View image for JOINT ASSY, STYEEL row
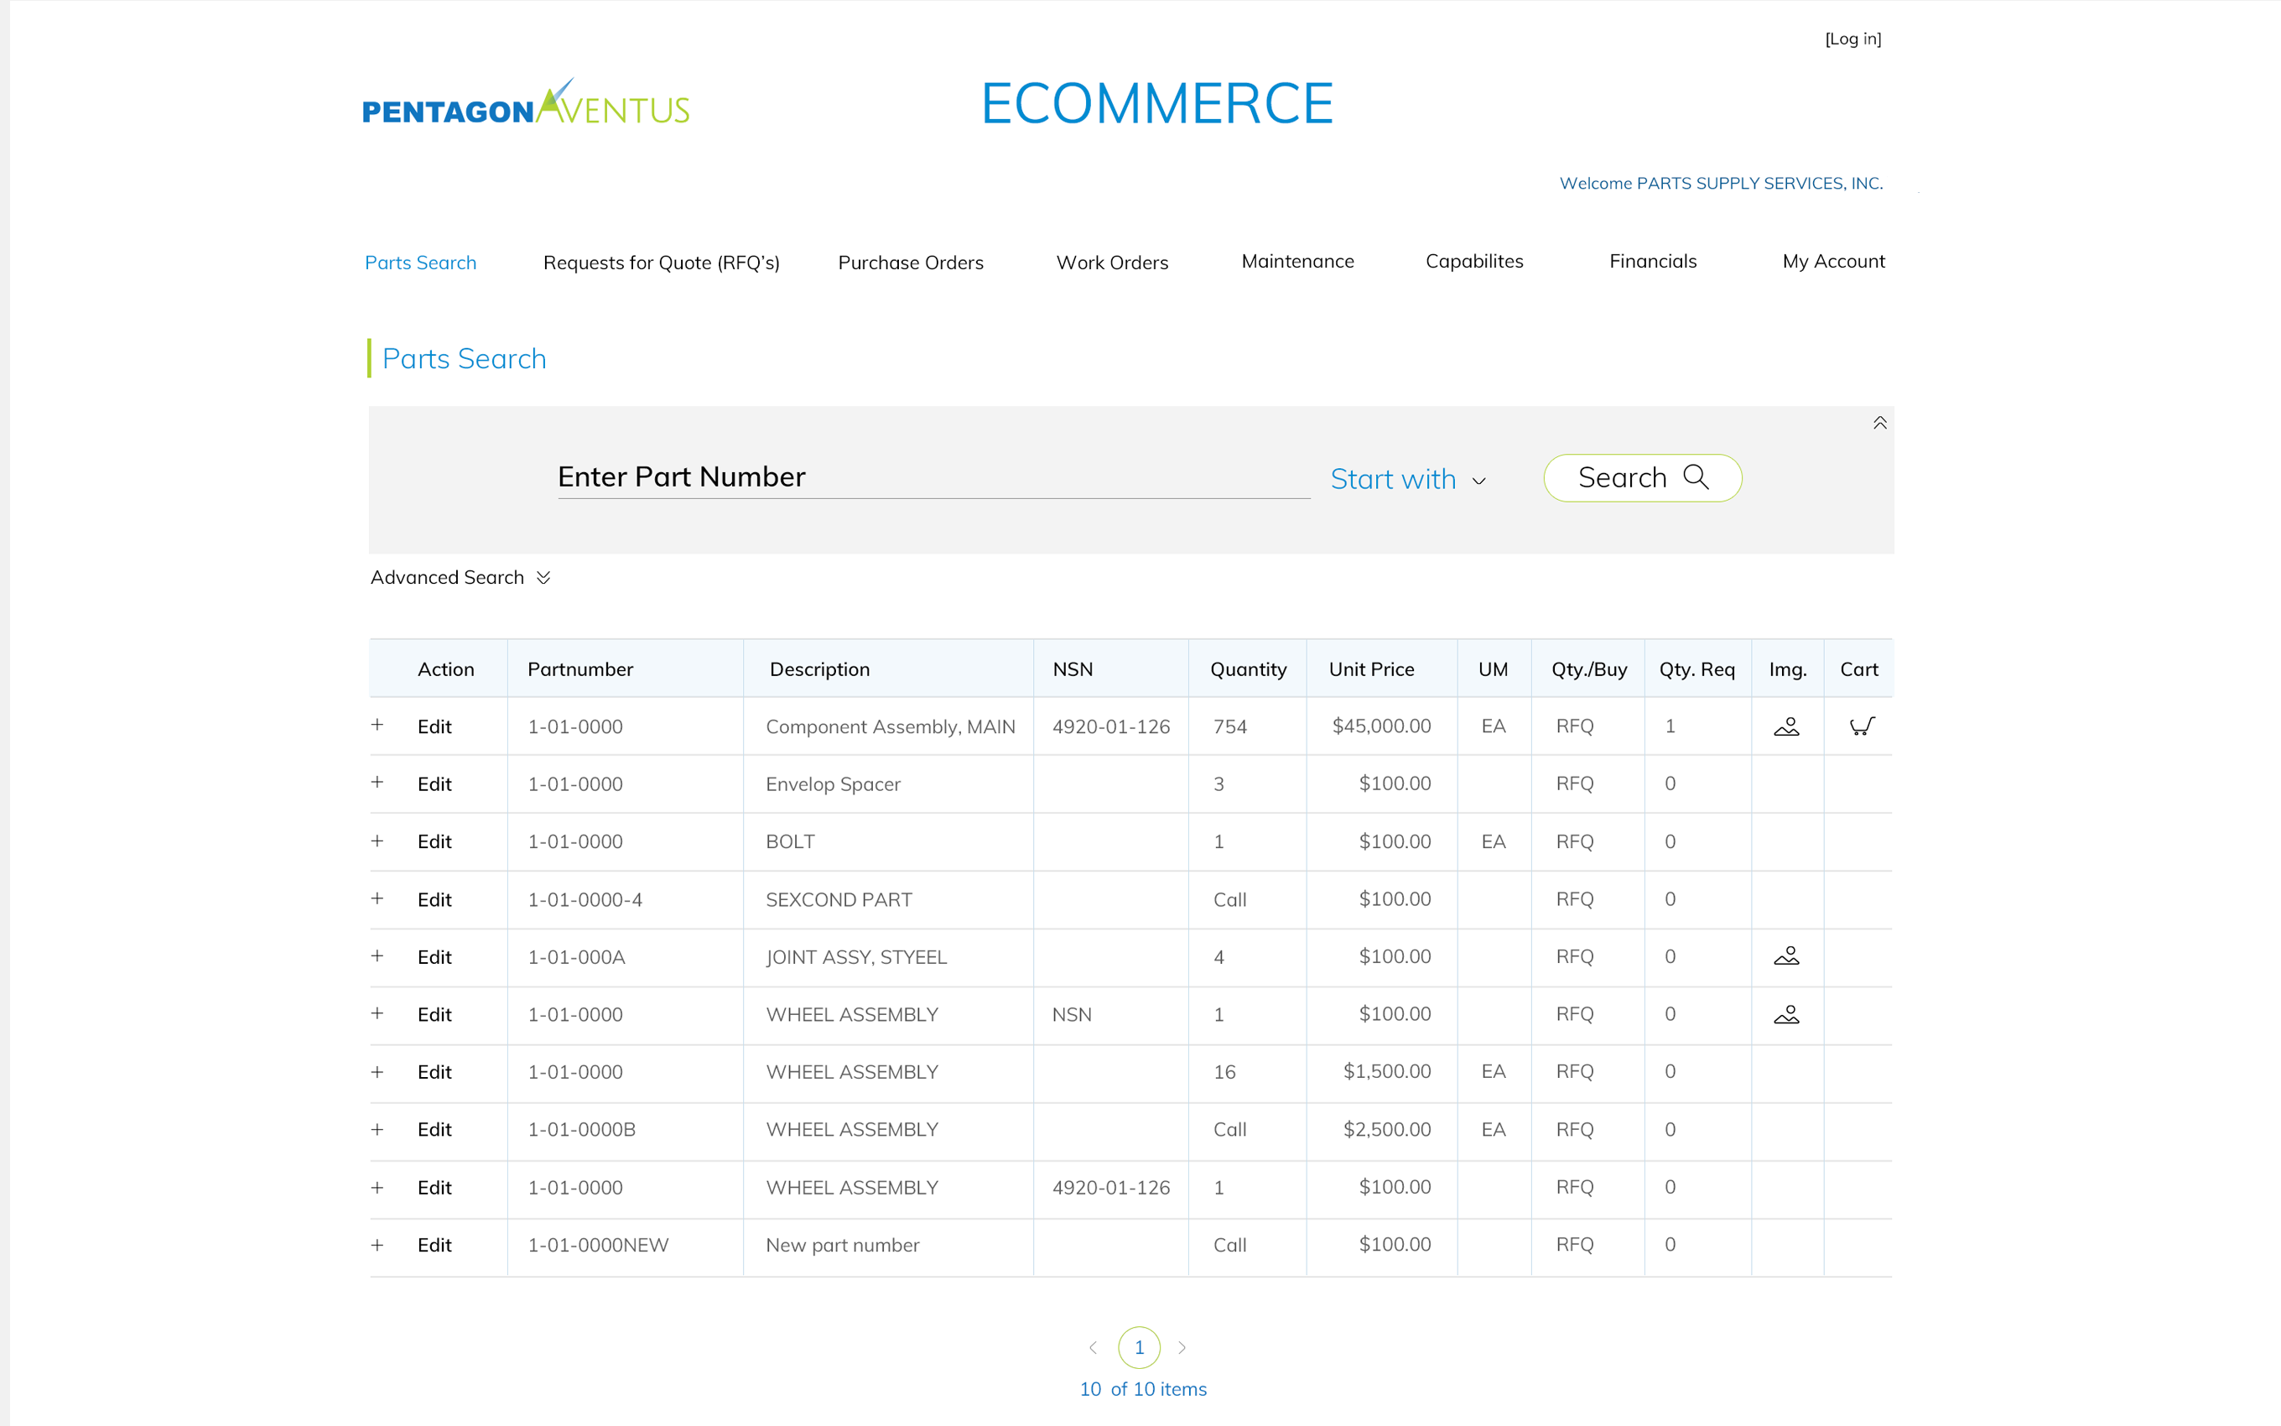 (x=1786, y=956)
